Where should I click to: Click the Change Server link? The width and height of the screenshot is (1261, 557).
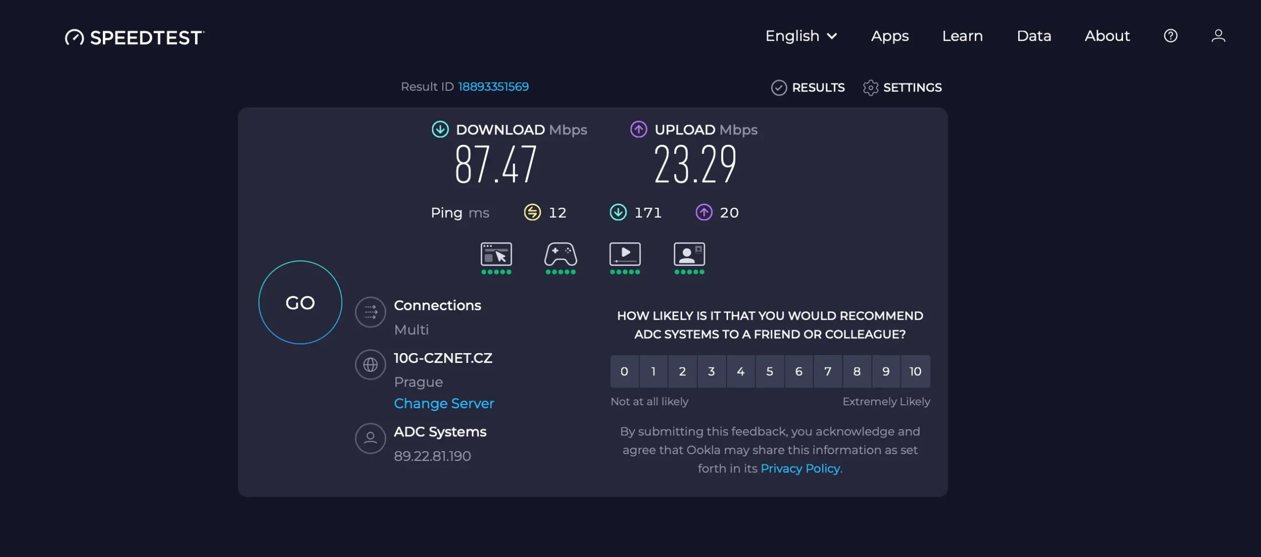443,403
